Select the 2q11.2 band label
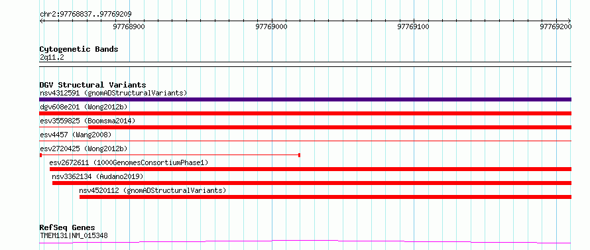Image resolution: width=590 pixels, height=250 pixels. click(51, 58)
